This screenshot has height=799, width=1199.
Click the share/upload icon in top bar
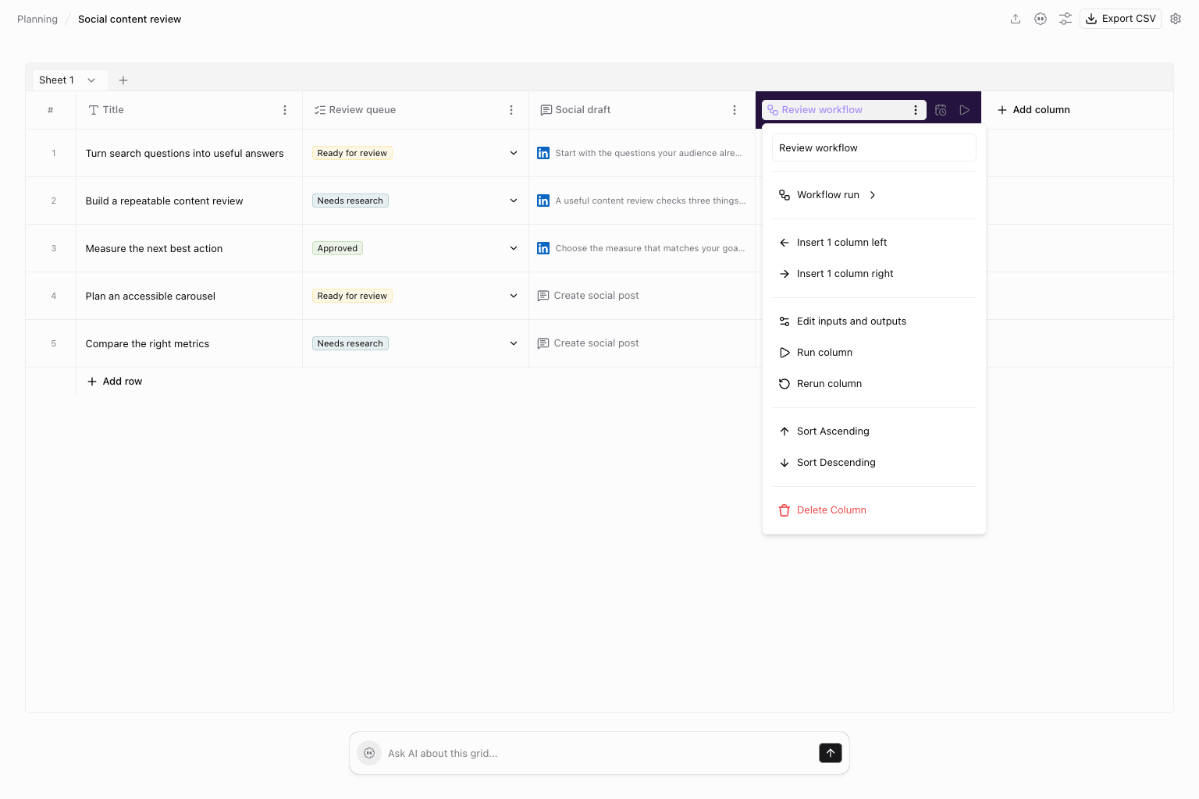click(1016, 19)
